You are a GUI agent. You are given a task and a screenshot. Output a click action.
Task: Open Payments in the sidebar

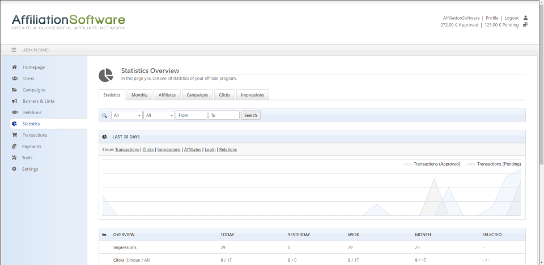[32, 146]
